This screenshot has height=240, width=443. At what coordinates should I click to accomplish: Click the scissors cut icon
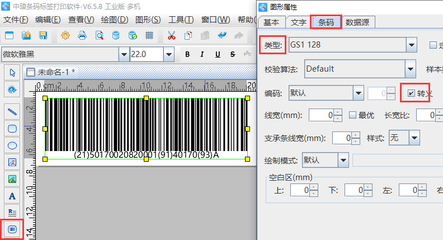point(171,36)
